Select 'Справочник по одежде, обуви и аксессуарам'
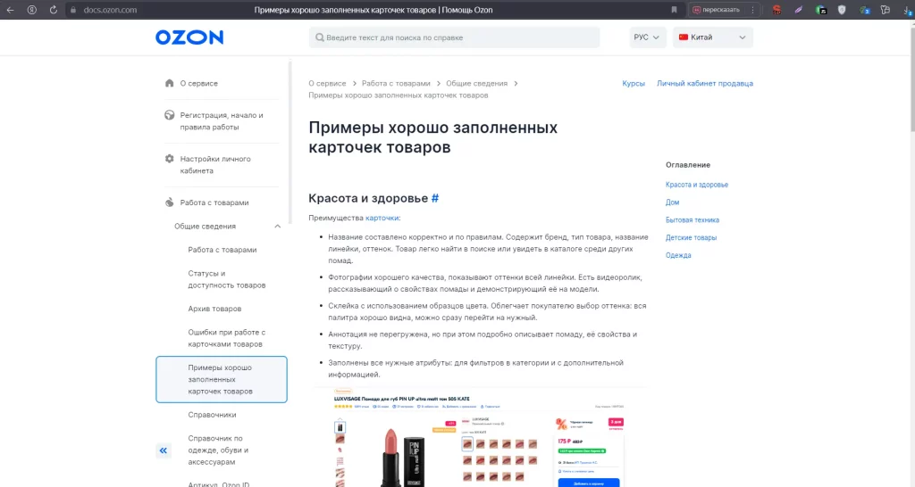915x487 pixels. (x=218, y=450)
